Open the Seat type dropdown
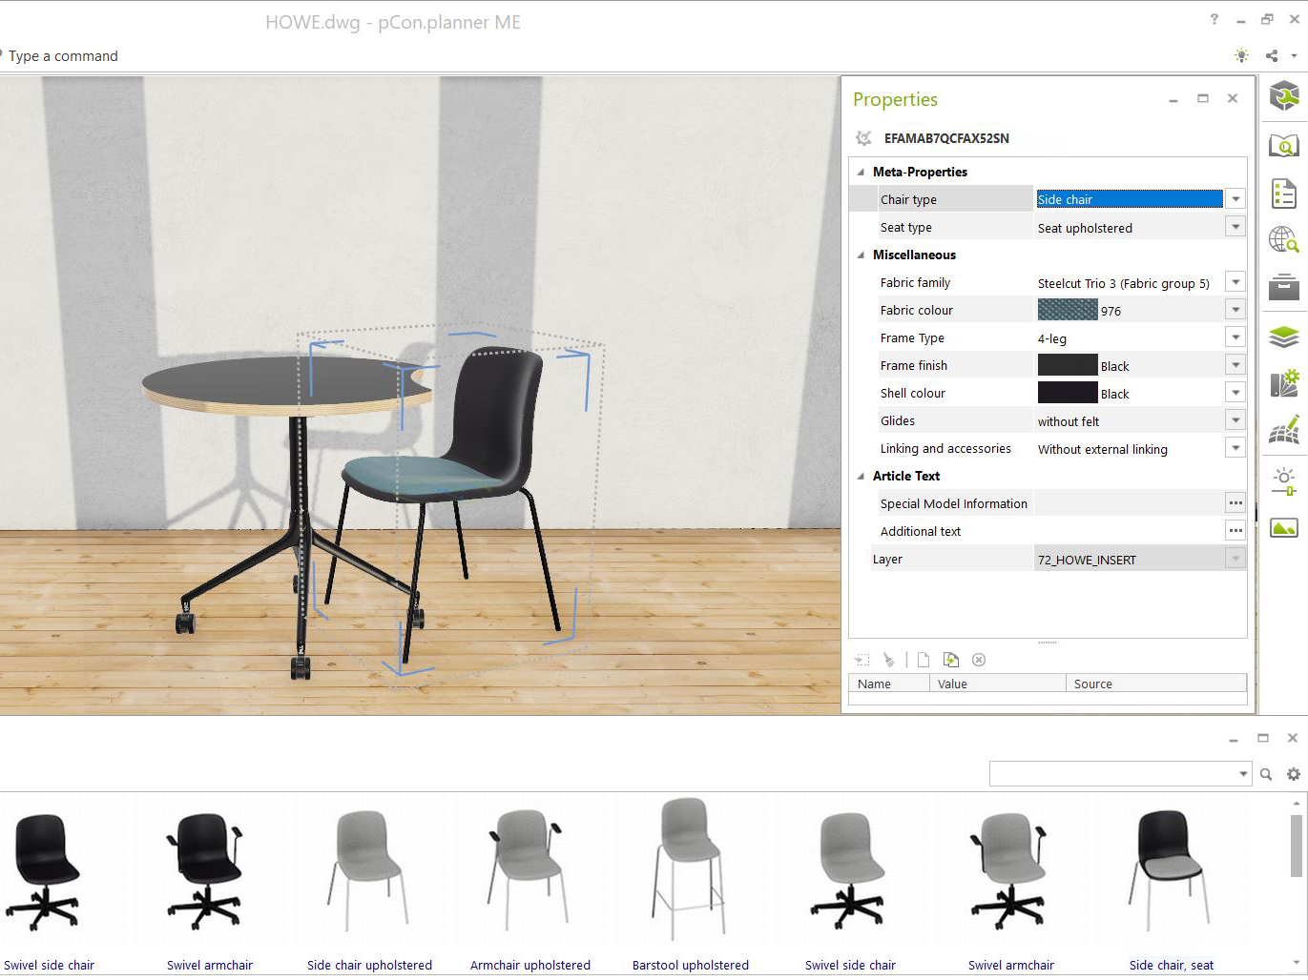Screen dimensions: 1308x980 (1235, 226)
